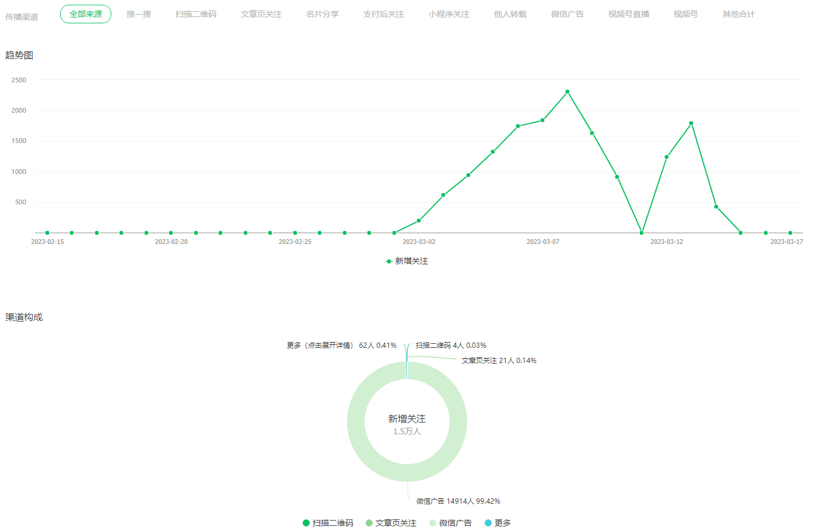Toggle 扫描二维码 in the donut legend
827x527 pixels.
328,523
